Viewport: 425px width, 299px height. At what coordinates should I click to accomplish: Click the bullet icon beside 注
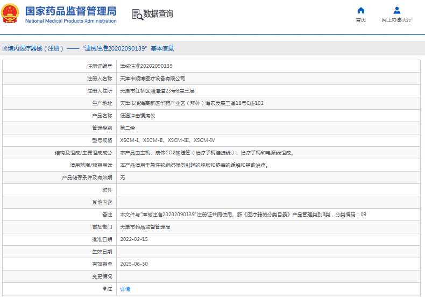click(x=104, y=289)
